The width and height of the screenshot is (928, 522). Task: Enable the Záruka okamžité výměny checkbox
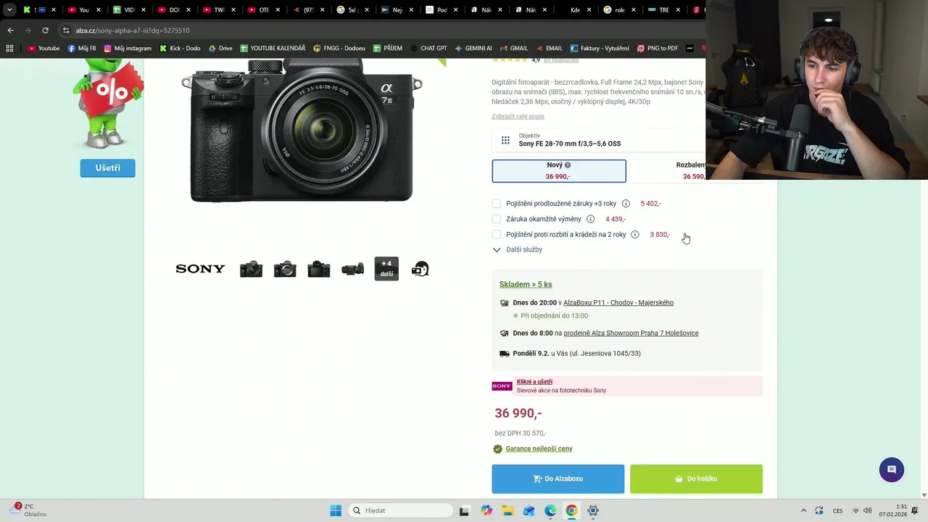click(x=496, y=219)
